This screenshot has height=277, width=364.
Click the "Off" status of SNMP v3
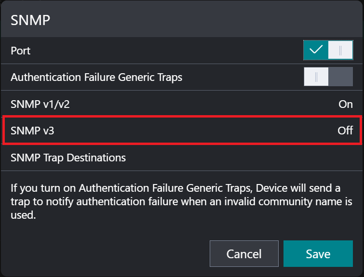tap(345, 131)
